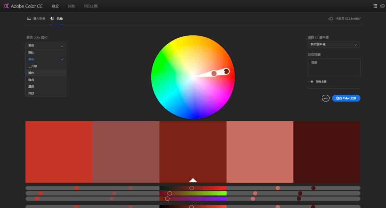Click the 新增標籤 label text
This screenshot has width=386, height=208.
[314, 54]
